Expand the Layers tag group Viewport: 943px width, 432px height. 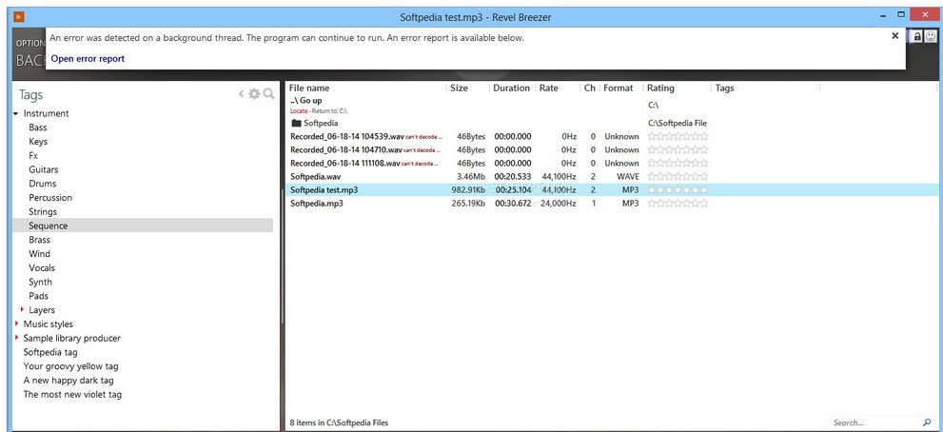(x=22, y=310)
